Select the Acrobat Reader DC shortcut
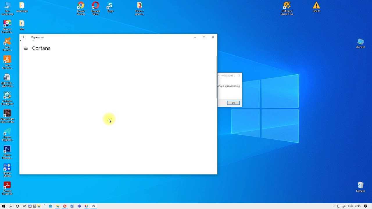Image resolution: width=372 pixels, height=209 pixels. [x=7, y=188]
